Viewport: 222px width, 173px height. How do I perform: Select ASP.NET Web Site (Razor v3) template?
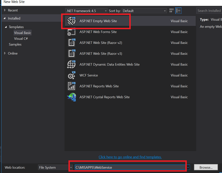101,53
